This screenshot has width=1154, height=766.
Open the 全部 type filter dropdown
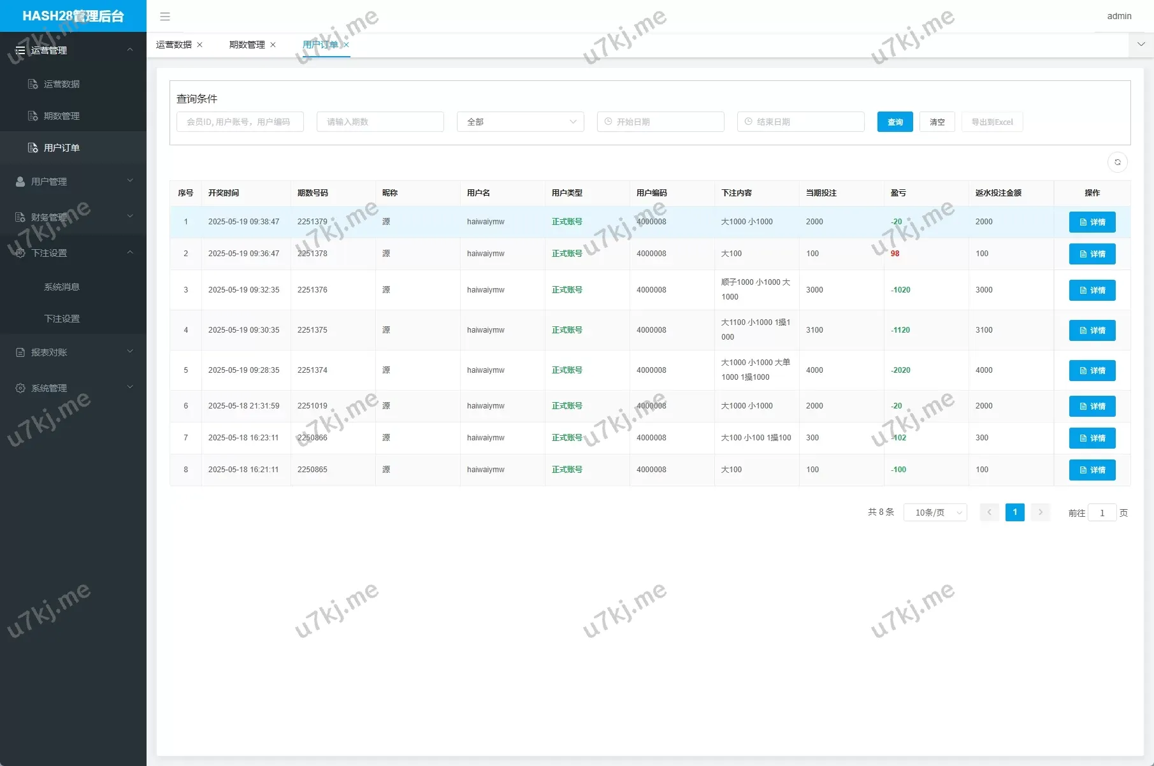tap(520, 122)
